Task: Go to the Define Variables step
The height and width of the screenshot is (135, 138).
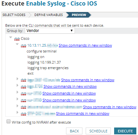Action: [48, 15]
